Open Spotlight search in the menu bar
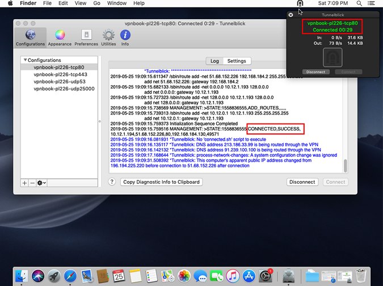Image resolution: width=383 pixels, height=286 pixels. point(359,3)
